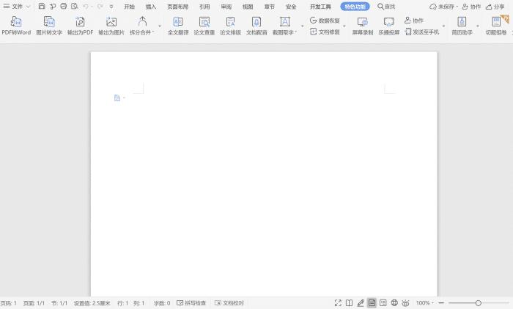Click the PDF转Word icon
This screenshot has height=309, width=513.
coord(16,22)
